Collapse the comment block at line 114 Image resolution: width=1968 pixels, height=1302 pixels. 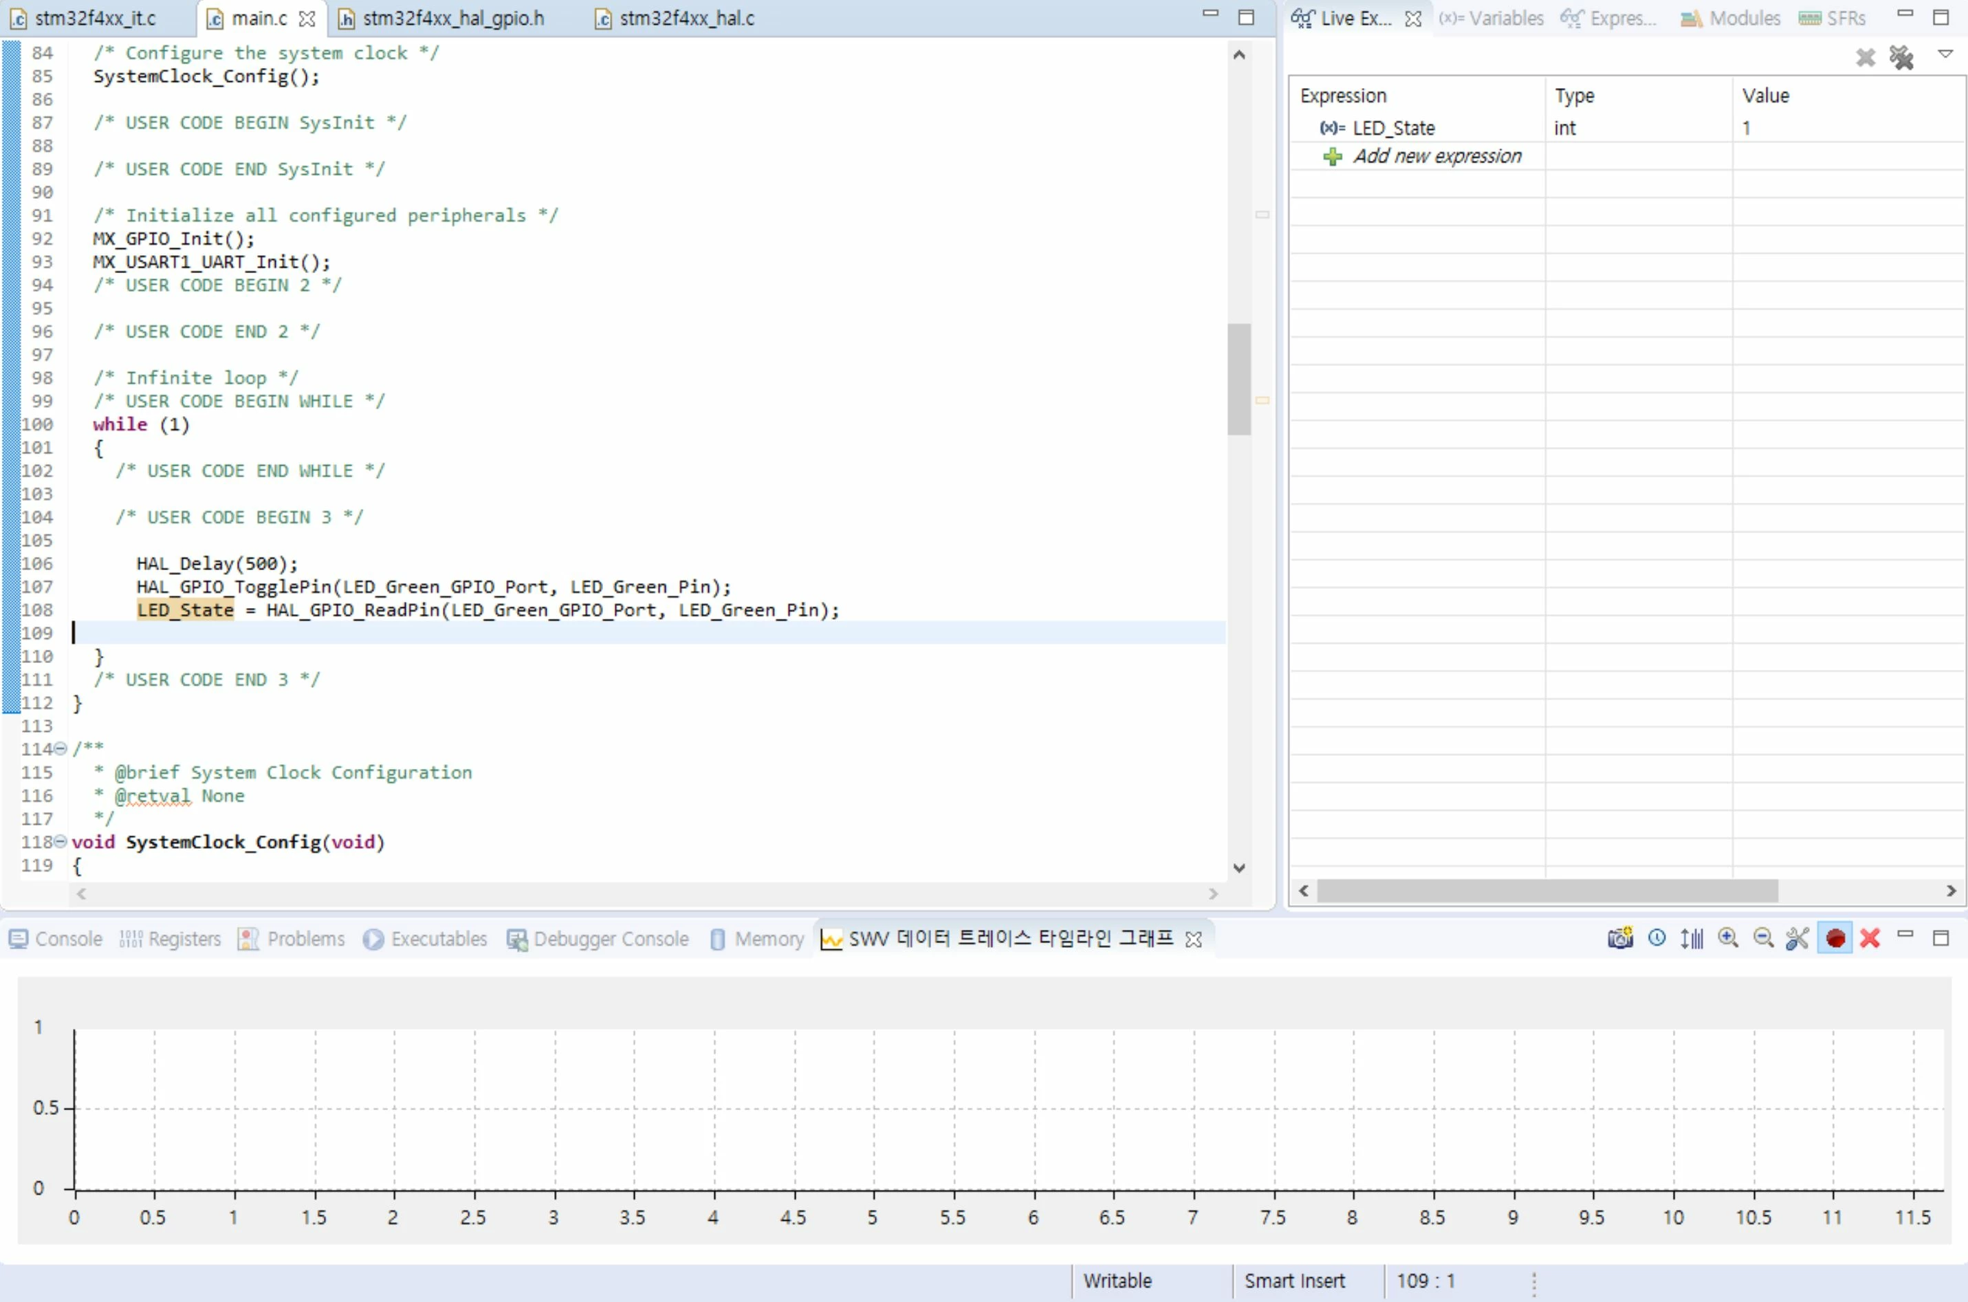coord(60,748)
